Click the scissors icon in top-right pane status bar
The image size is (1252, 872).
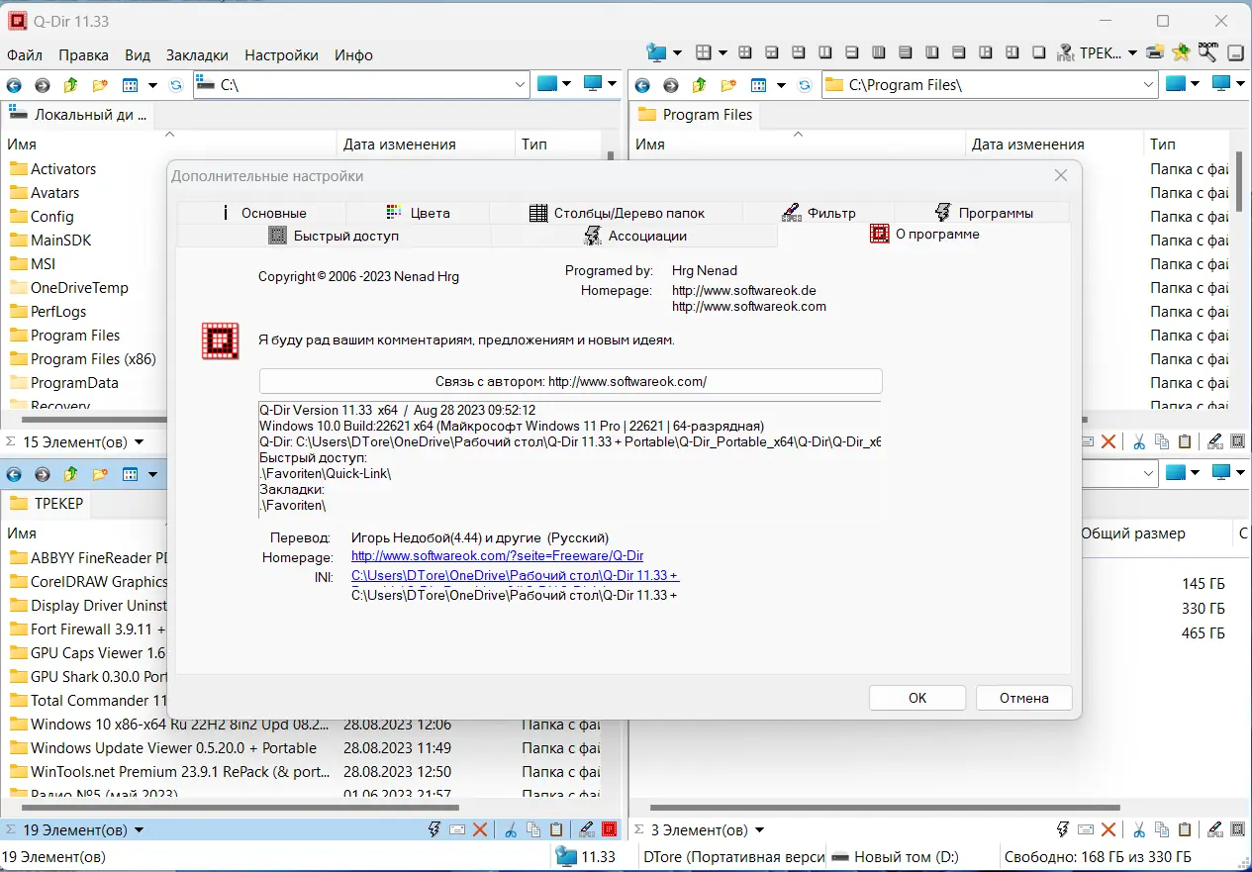[1139, 441]
